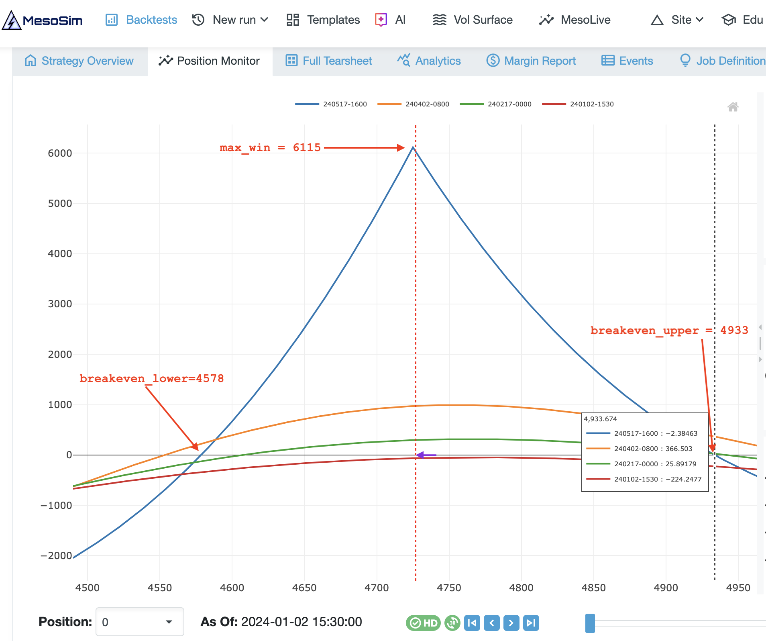
Task: Enable the 3D view toggle
Action: coord(452,623)
